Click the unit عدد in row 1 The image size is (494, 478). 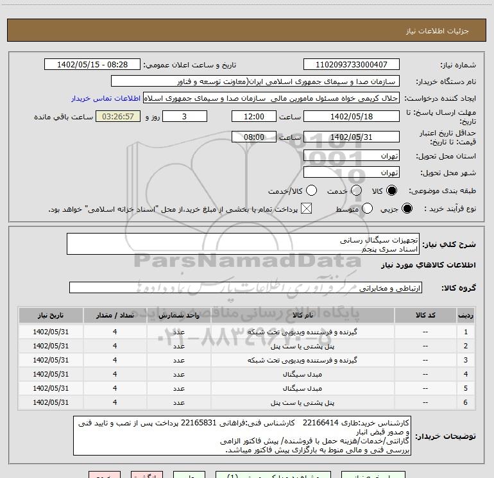pyautogui.click(x=178, y=332)
